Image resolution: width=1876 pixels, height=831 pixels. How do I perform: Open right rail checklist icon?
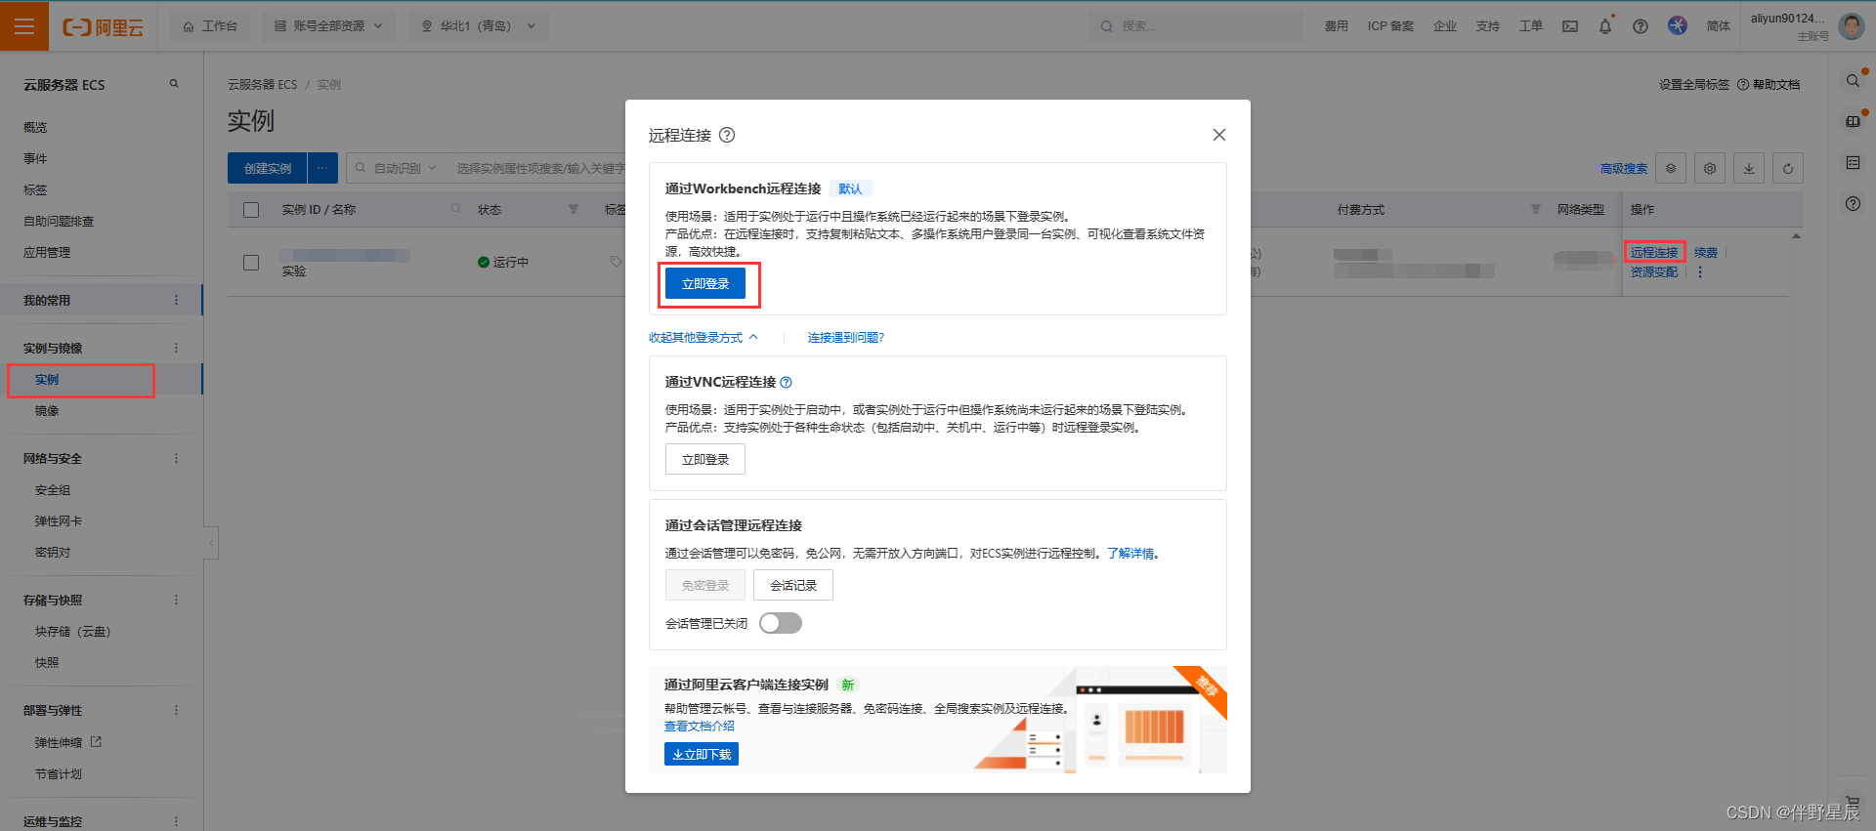[x=1853, y=163]
